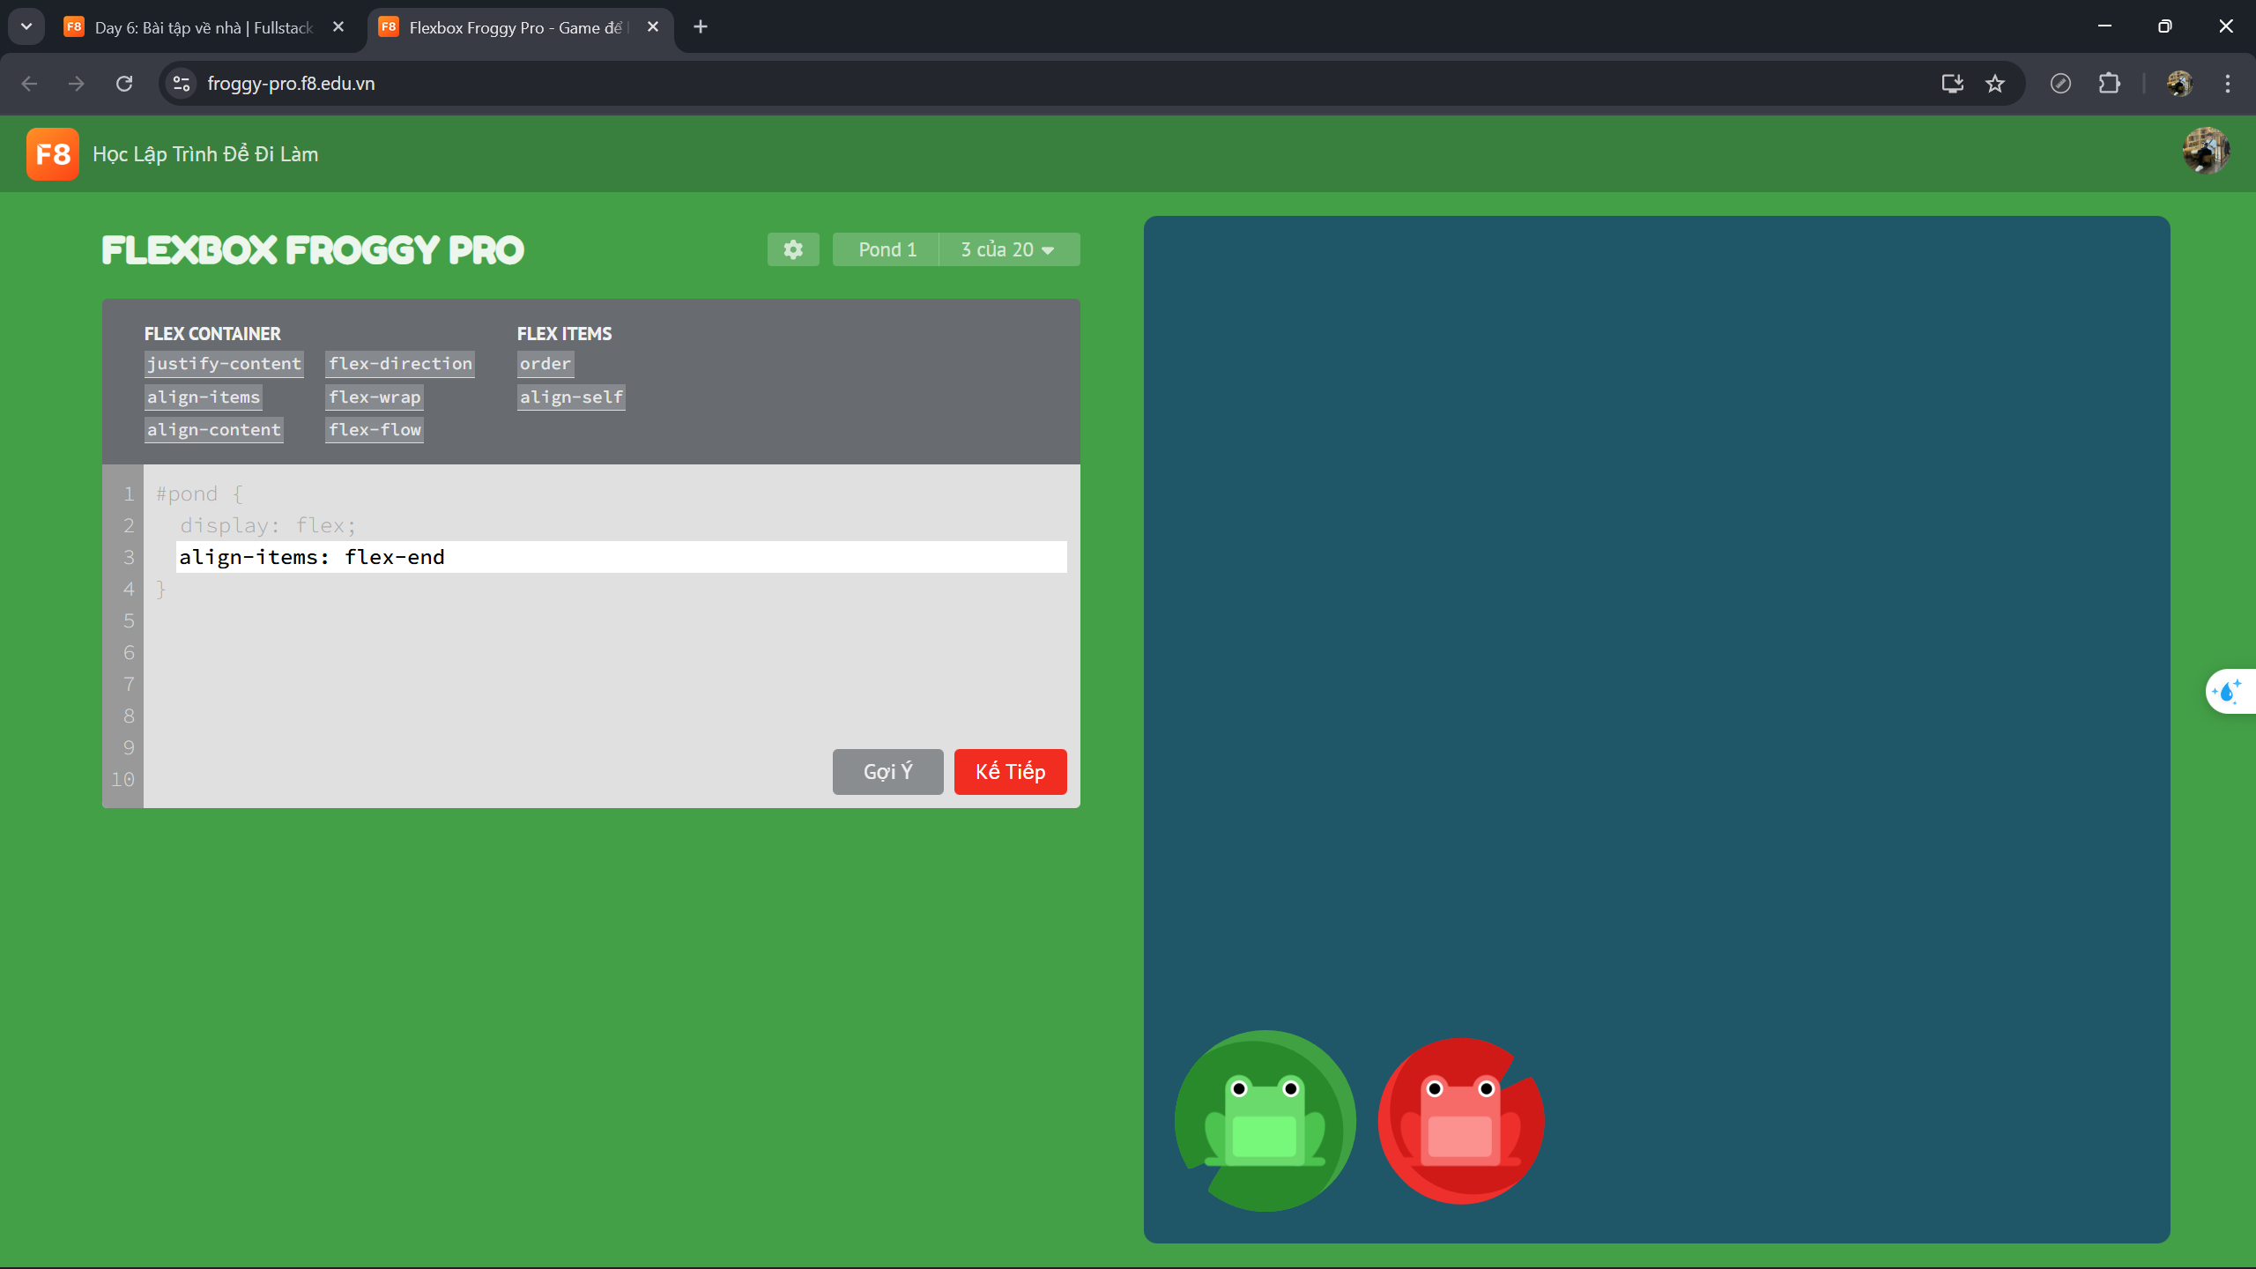Reload the current page
2256x1269 pixels.
pyautogui.click(x=124, y=83)
